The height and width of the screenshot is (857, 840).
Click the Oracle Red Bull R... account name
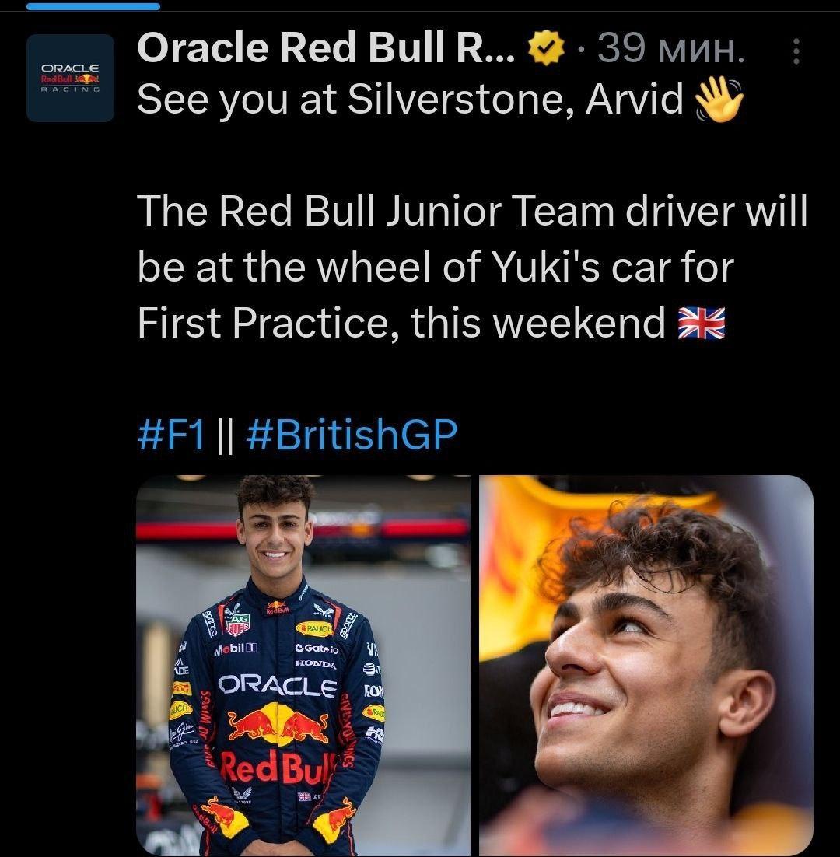326,48
